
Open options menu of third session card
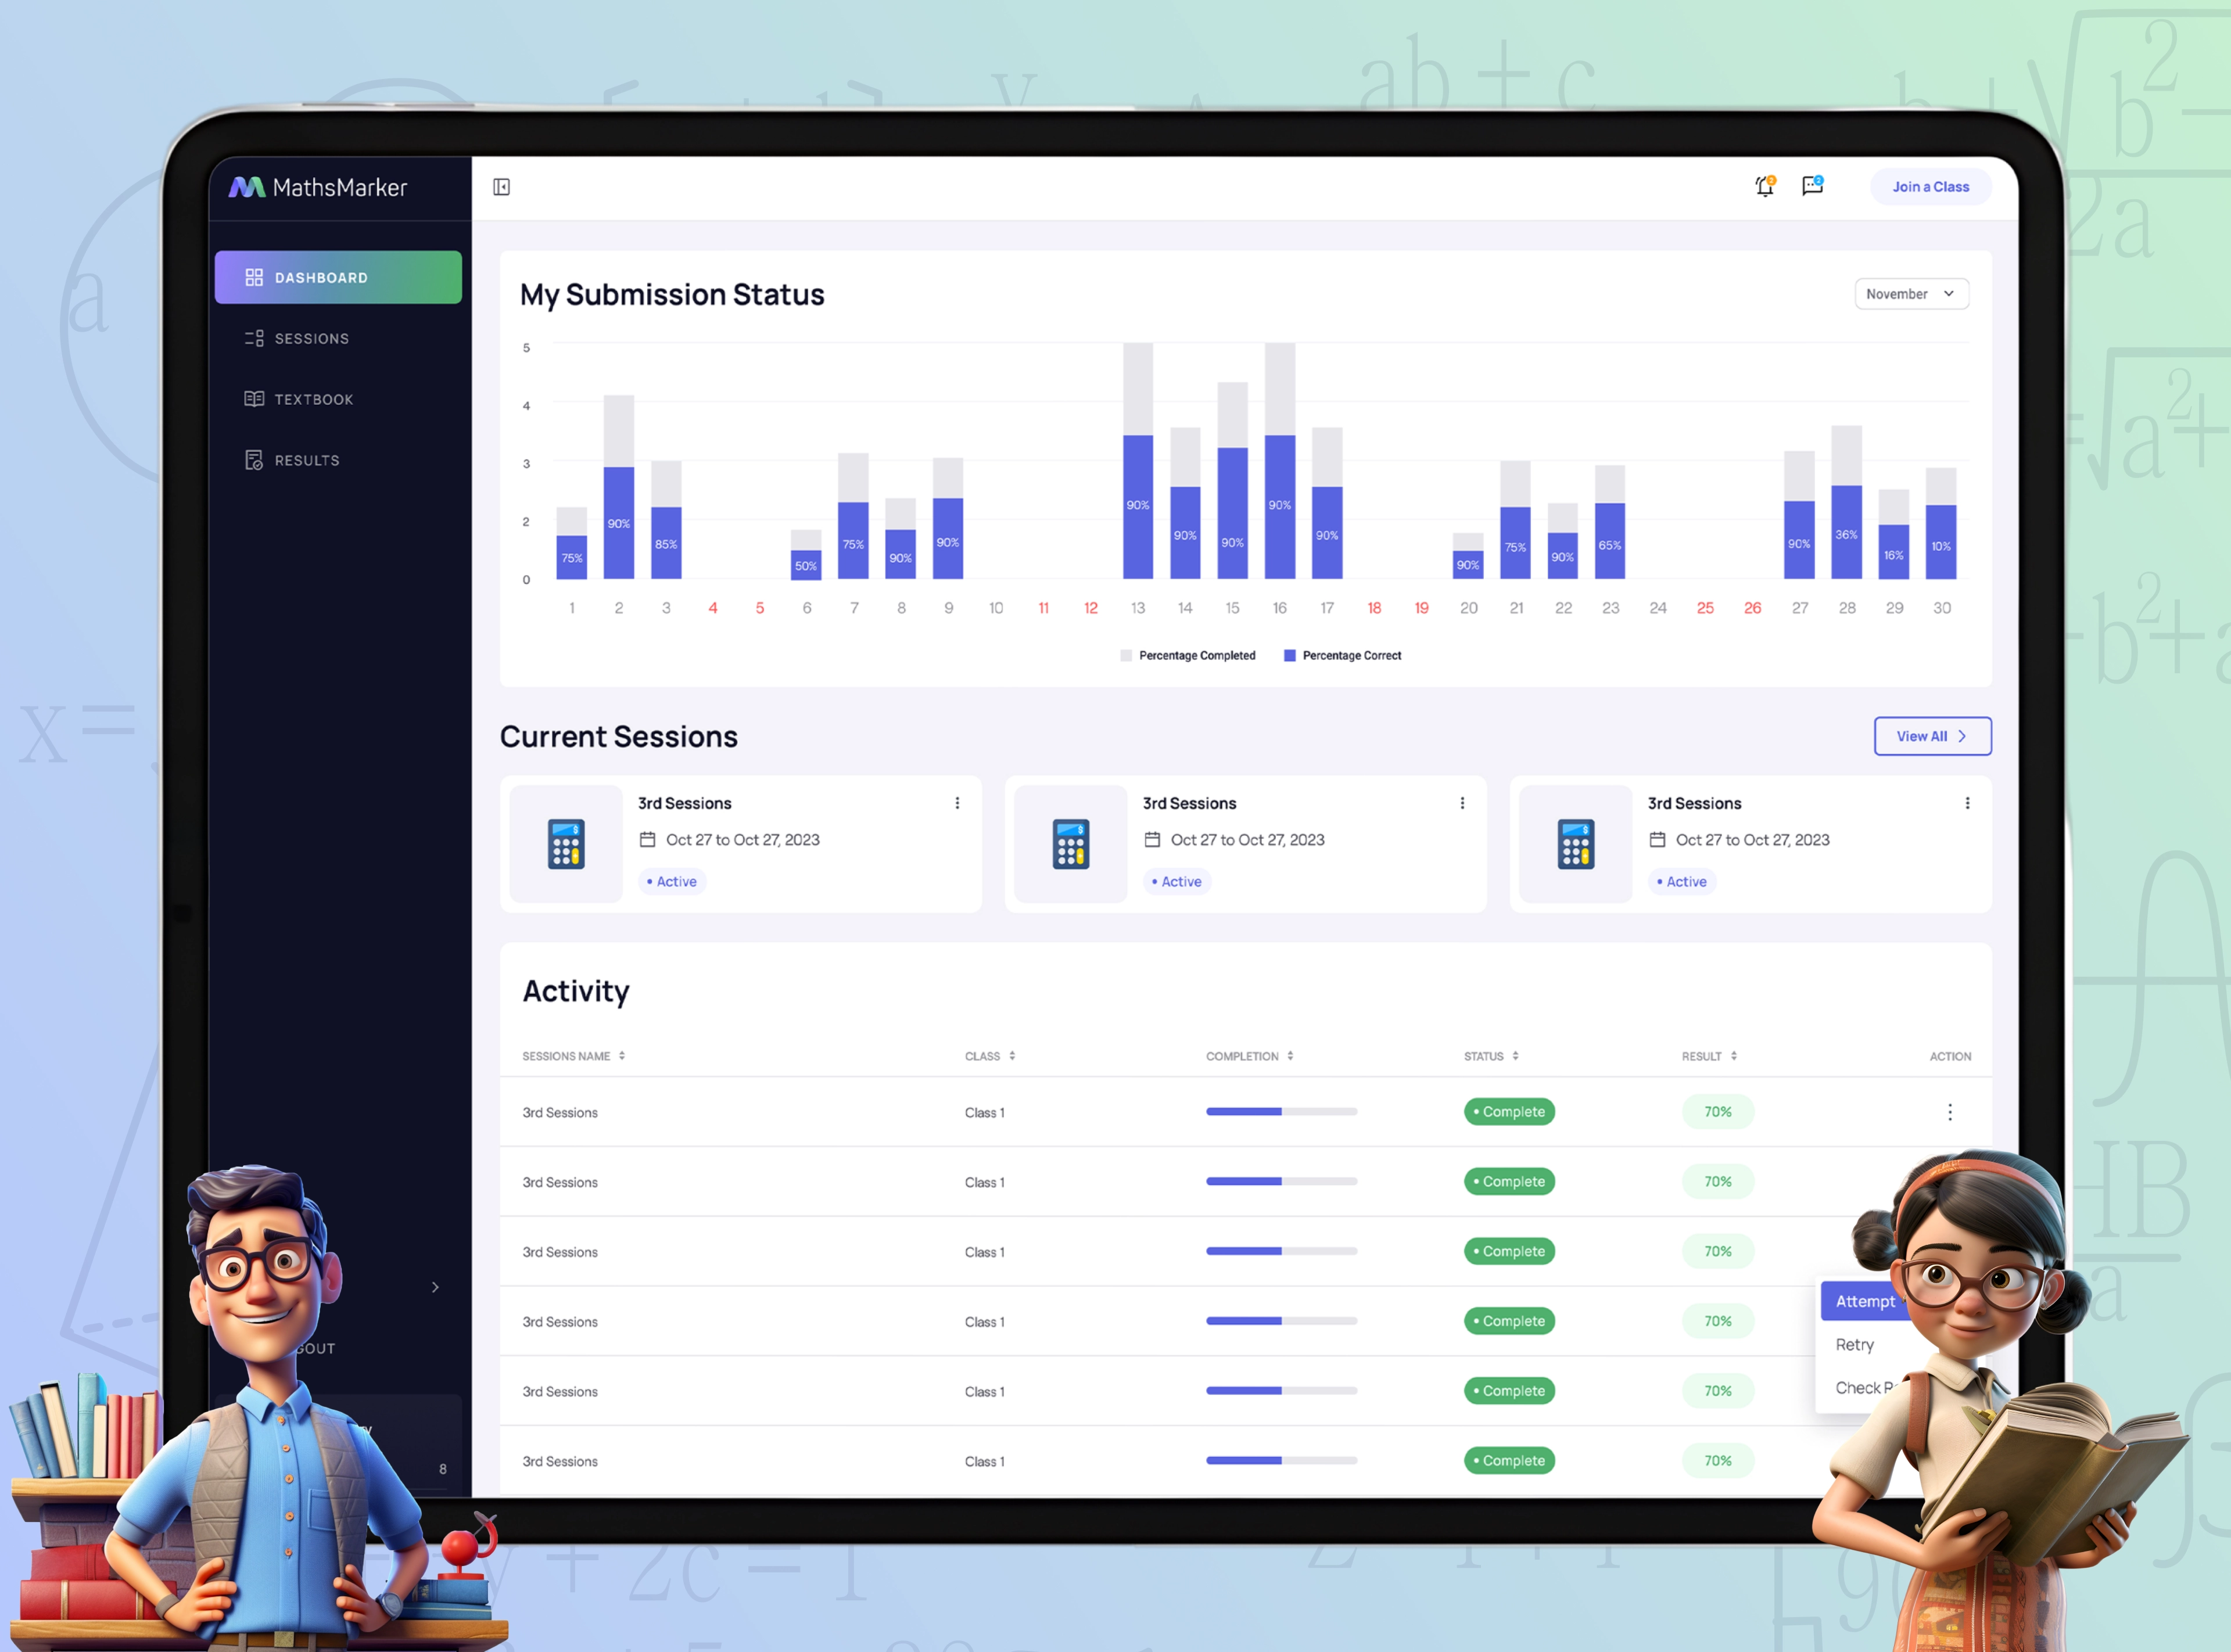(x=1967, y=803)
